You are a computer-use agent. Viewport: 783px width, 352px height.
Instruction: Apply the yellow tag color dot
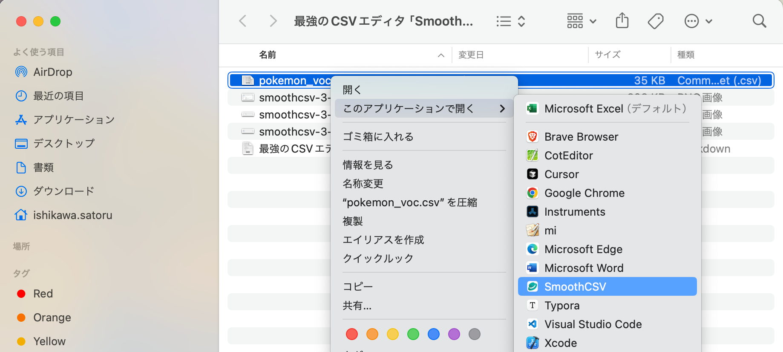click(x=393, y=334)
